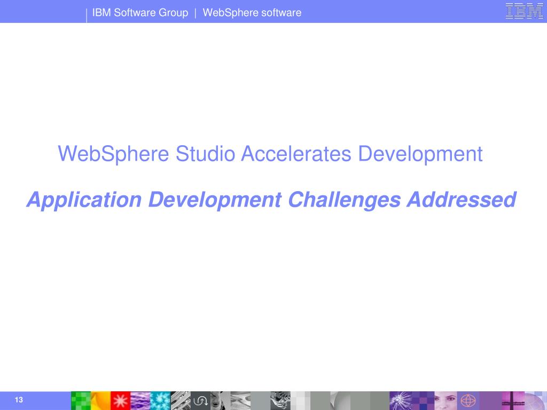Screen dimensions: 547x410
Task: Select the "WebSphere Studio Accelerates Development" title
Action: (270, 154)
